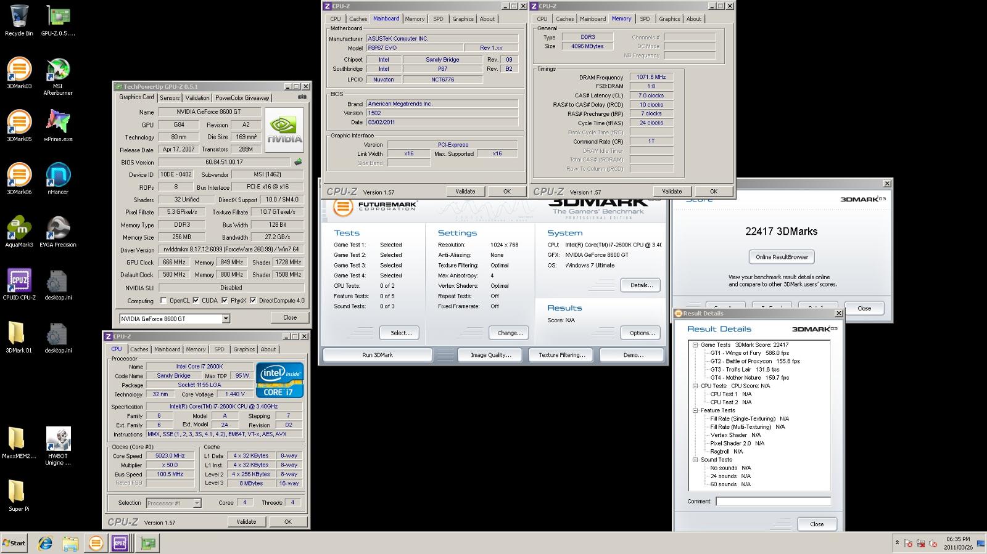
Task: Click Options... under Results in 3DMark
Action: (642, 333)
